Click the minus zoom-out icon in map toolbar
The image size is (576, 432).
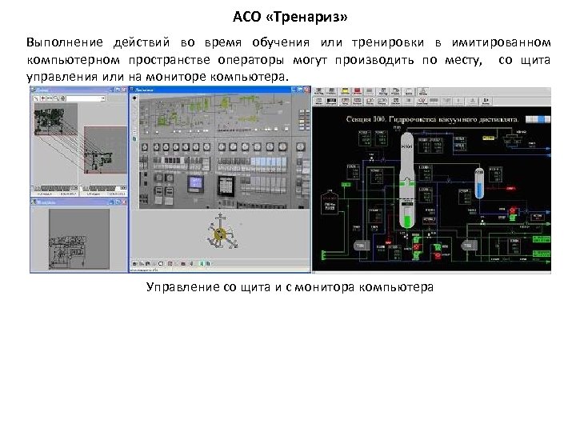50,98
